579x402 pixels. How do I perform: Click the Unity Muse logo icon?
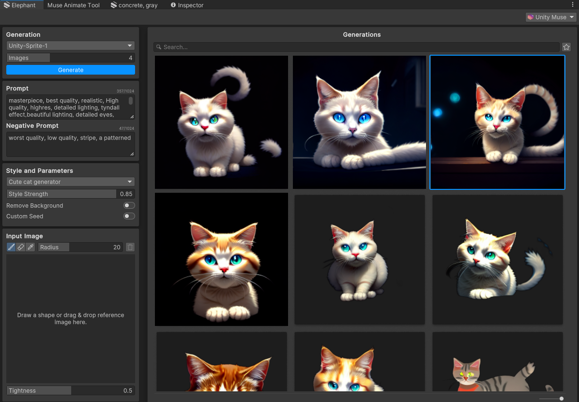(x=531, y=17)
